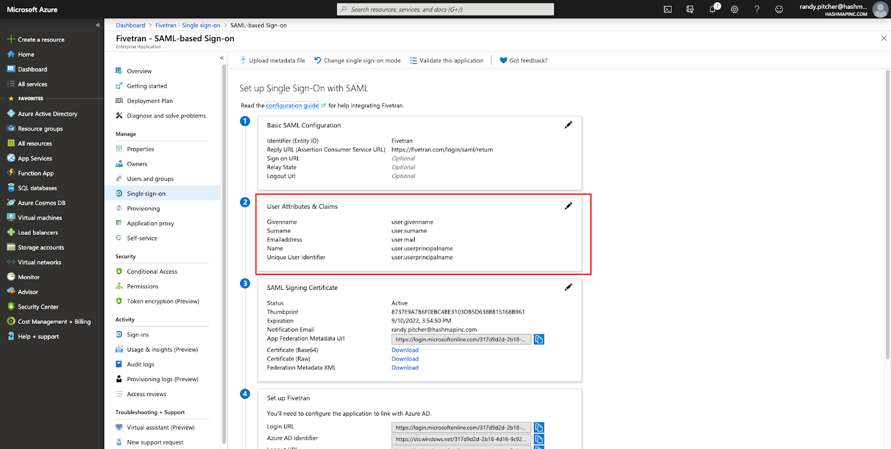Click the feedback smiley icon
The width and height of the screenshot is (891, 449).
[x=779, y=9]
